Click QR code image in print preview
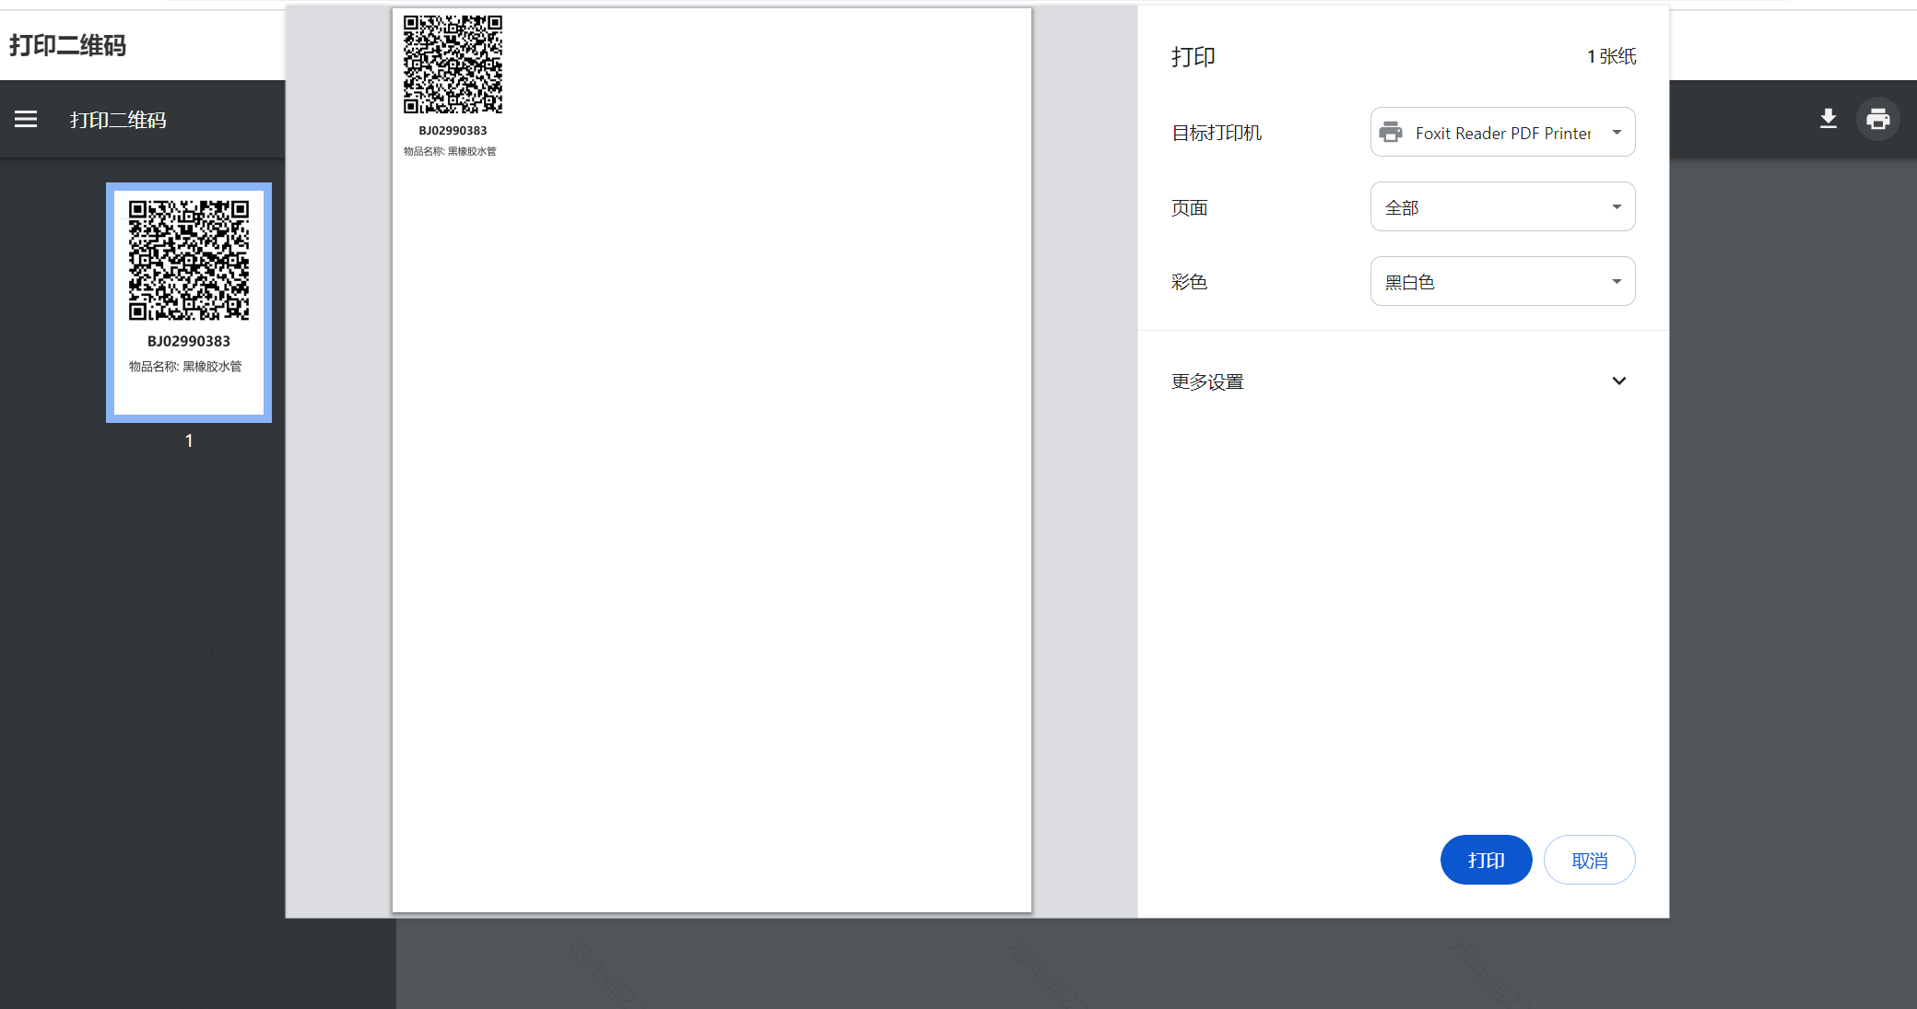The image size is (1917, 1009). pos(453,65)
